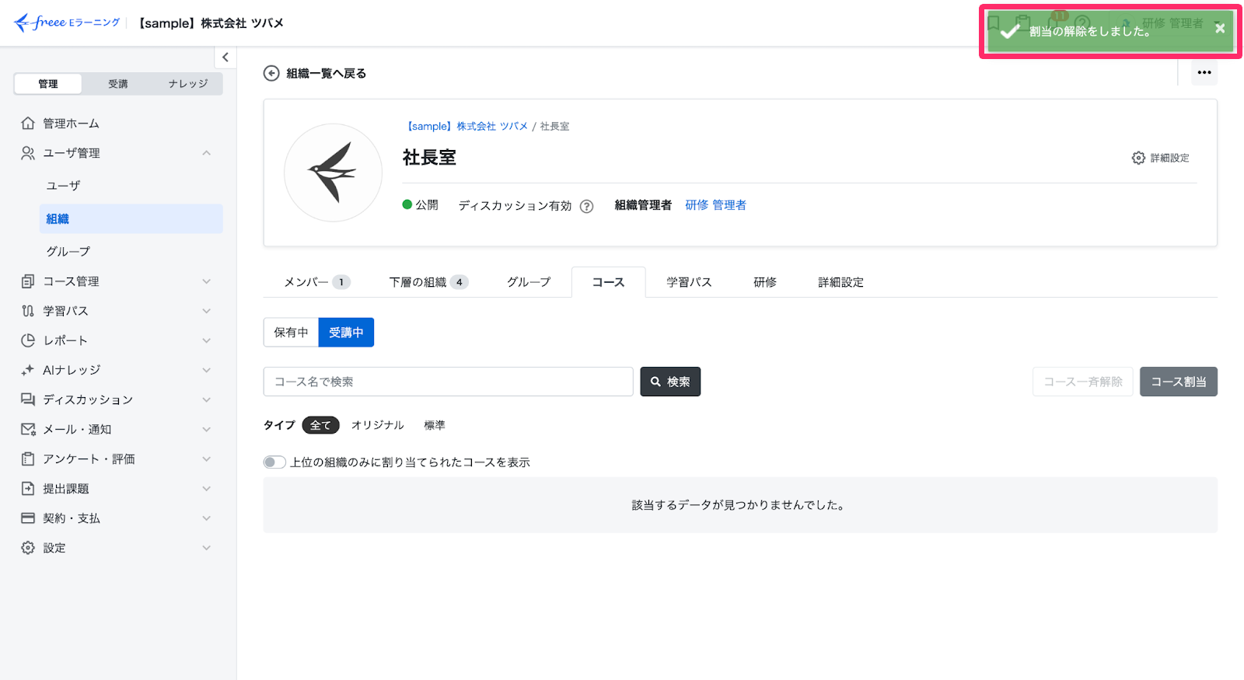Expand the メール・通知 chevron
This screenshot has width=1244, height=680.
point(207,429)
